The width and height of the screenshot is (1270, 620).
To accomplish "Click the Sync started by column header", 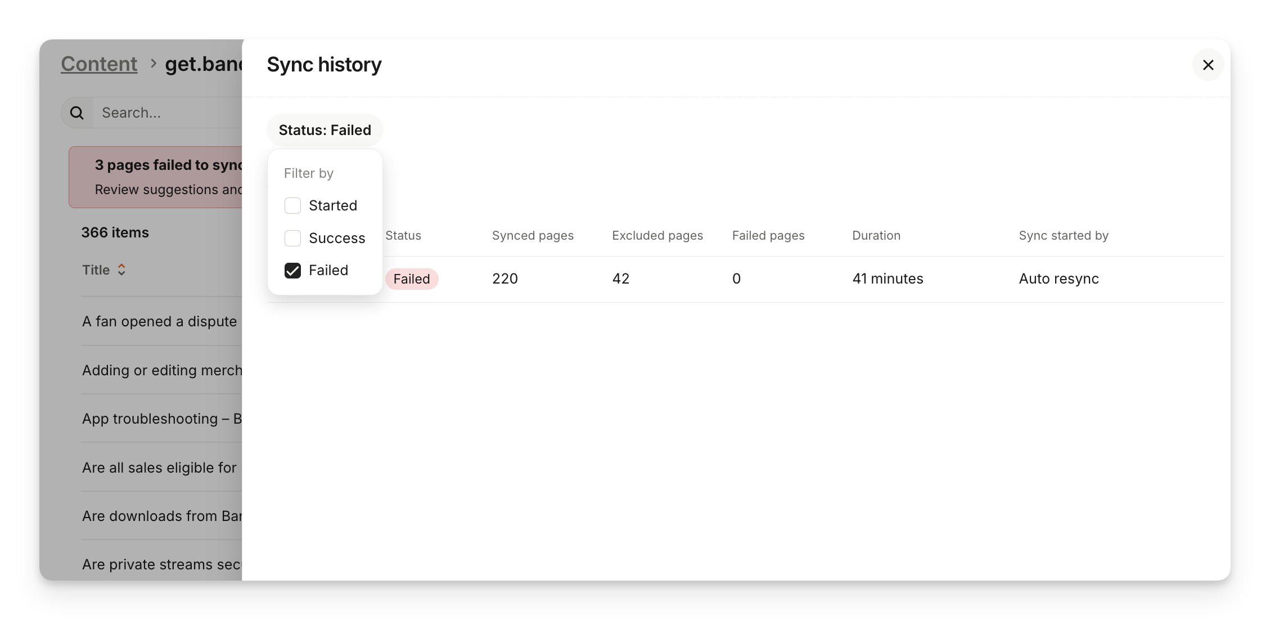I will 1063,236.
